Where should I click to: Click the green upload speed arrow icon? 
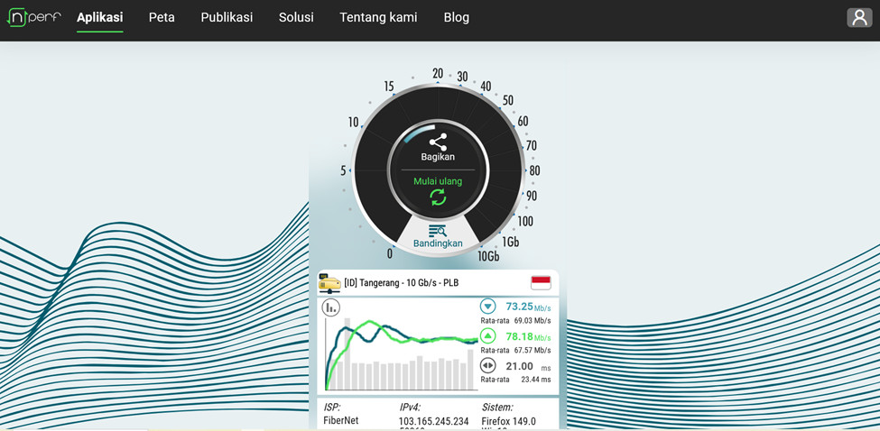488,336
